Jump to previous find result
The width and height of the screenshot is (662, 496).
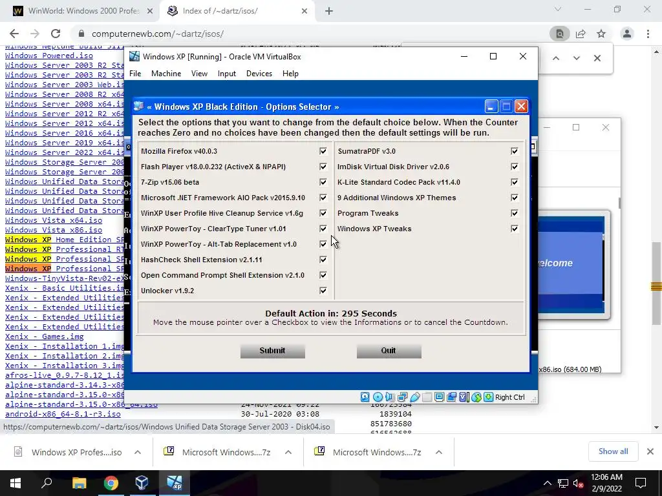pyautogui.click(x=556, y=58)
